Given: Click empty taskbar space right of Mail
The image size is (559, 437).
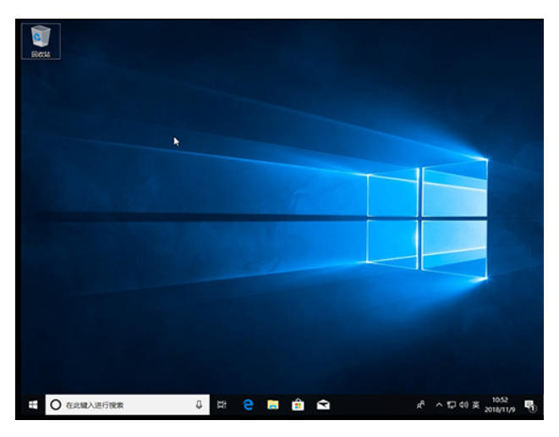Looking at the screenshot, I should (372, 405).
